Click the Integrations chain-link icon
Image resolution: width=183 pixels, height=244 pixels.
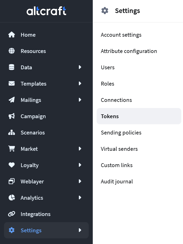coord(12,214)
